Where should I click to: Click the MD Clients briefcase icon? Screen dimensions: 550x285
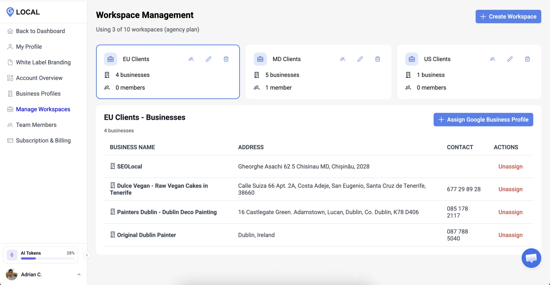260,59
